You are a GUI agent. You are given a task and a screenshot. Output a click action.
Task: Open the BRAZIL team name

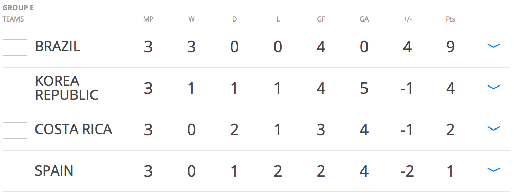pos(58,47)
